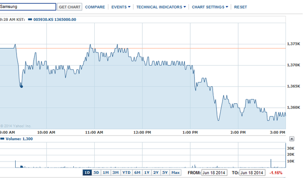
Task: Select the 1D time range
Action: point(87,173)
